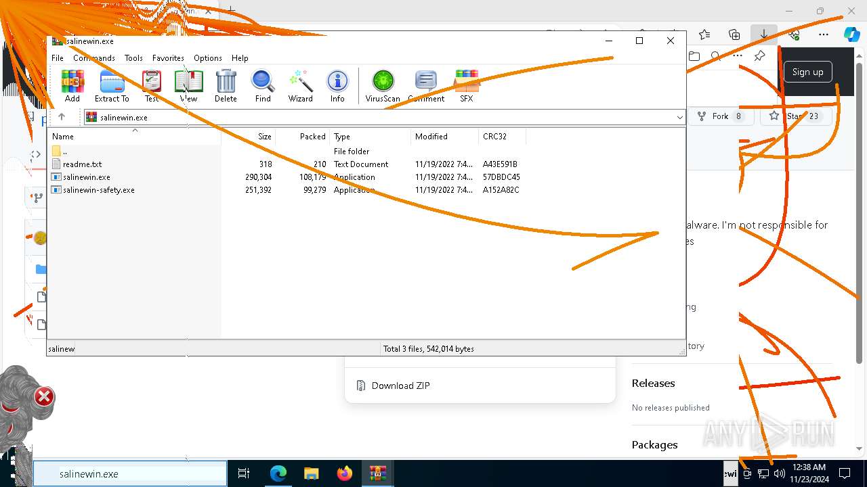Click Download ZIP on the GitHub page
Image resolution: width=867 pixels, height=487 pixels.
pyautogui.click(x=400, y=386)
